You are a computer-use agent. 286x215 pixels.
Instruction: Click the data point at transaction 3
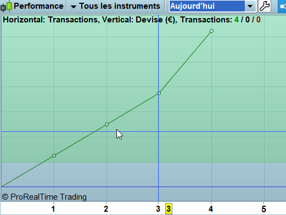pos(159,94)
